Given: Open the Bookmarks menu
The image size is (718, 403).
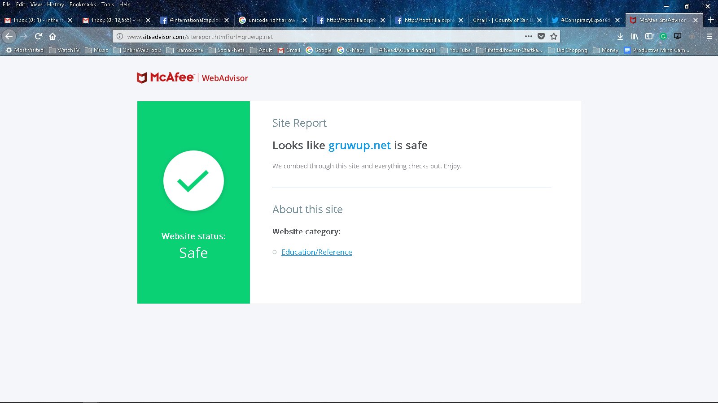Looking at the screenshot, I should click(83, 4).
